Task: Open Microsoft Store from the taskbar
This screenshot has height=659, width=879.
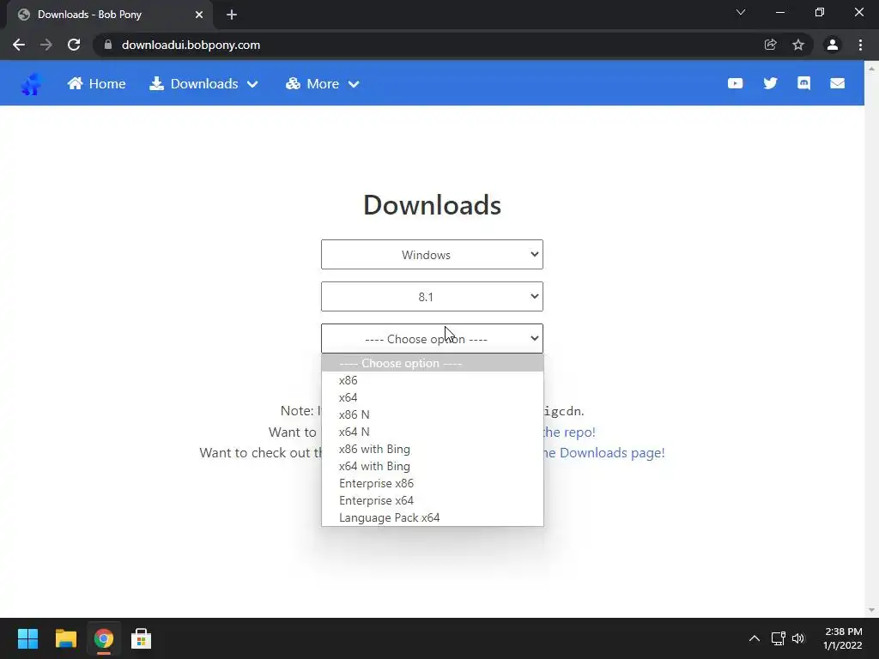Action: click(142, 638)
